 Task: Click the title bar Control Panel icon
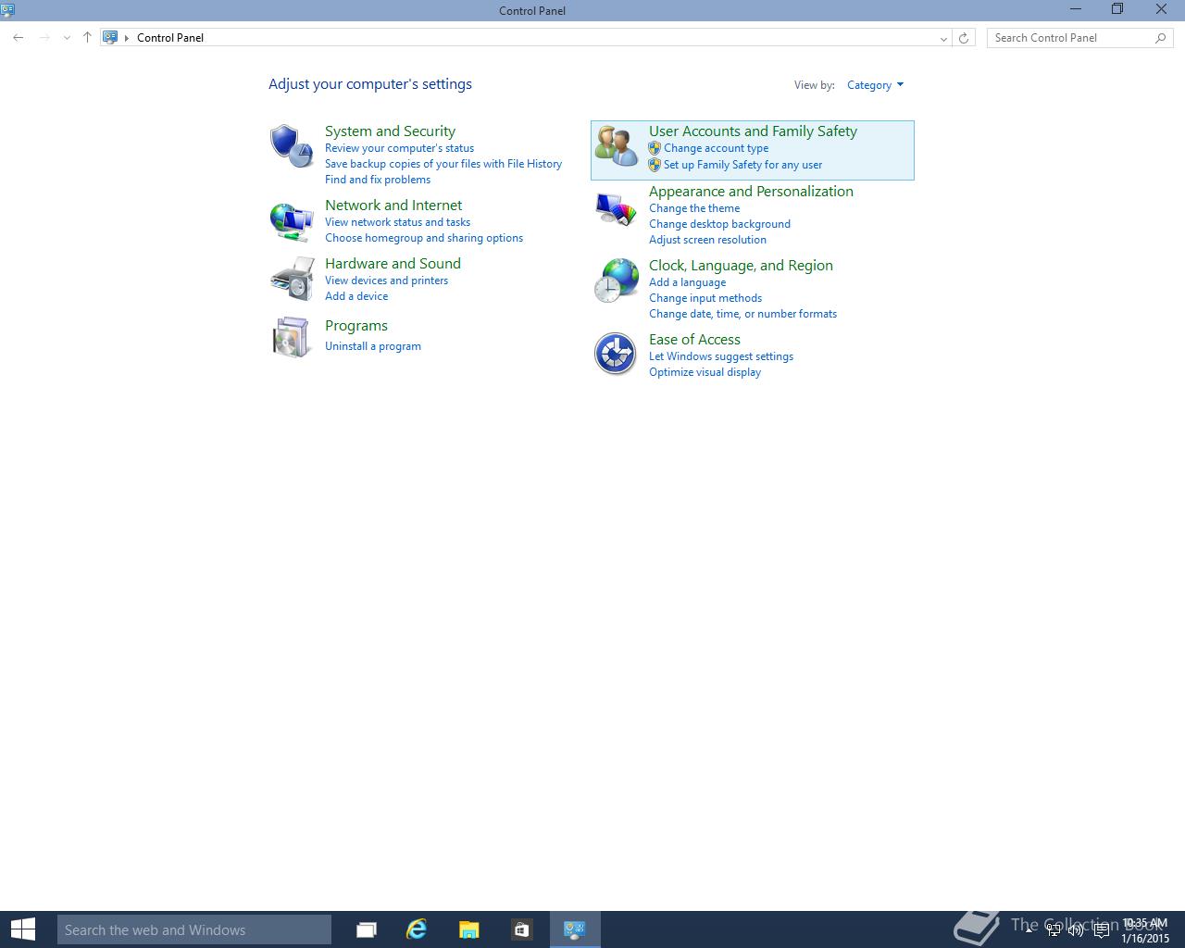[x=8, y=10]
